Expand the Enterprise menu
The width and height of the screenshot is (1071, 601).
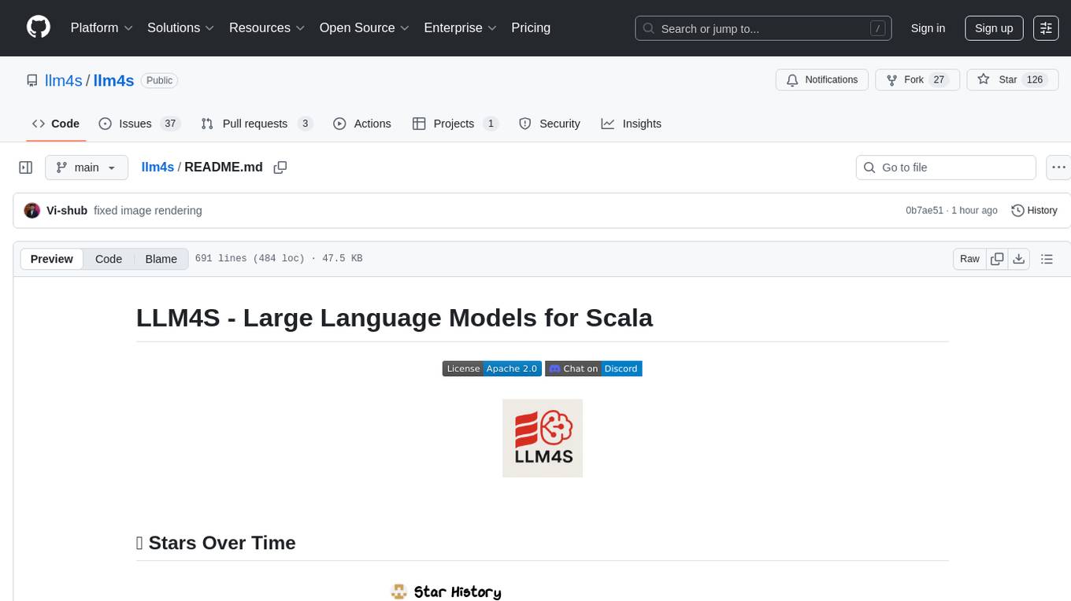[x=461, y=28]
